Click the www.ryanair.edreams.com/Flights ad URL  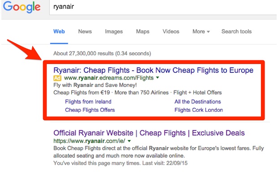[109, 78]
